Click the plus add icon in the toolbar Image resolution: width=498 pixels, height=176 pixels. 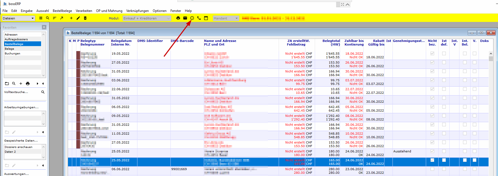[x=71, y=18]
